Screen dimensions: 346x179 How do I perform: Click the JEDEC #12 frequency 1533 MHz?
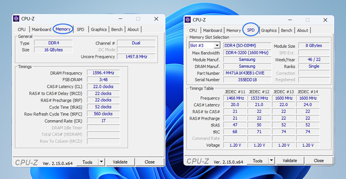259,98
